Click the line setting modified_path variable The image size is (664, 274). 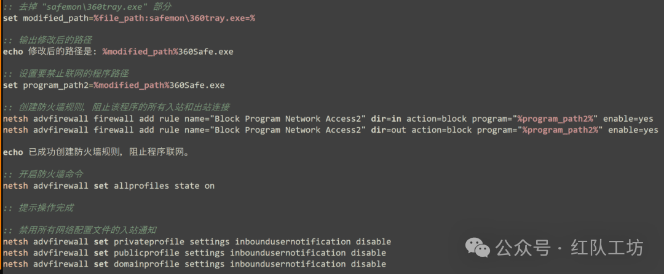pos(129,18)
